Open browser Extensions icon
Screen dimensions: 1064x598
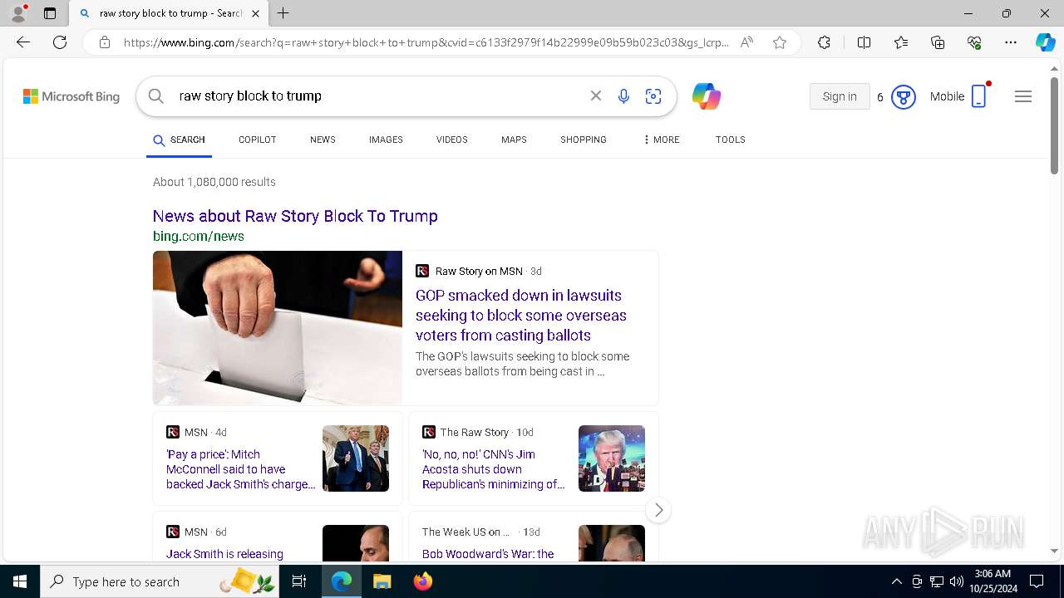pyautogui.click(x=824, y=42)
